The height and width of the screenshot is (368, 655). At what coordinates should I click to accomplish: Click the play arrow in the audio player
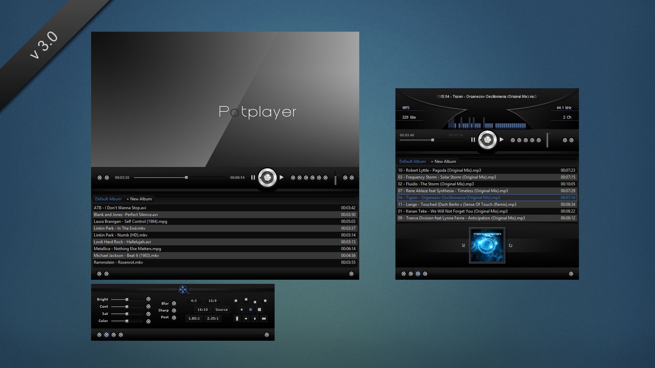(x=501, y=140)
